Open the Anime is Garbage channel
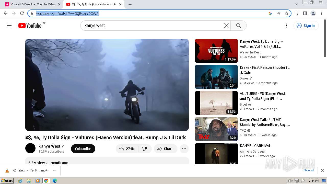Image resolution: width=327 pixels, height=184 pixels. (x=252, y=152)
